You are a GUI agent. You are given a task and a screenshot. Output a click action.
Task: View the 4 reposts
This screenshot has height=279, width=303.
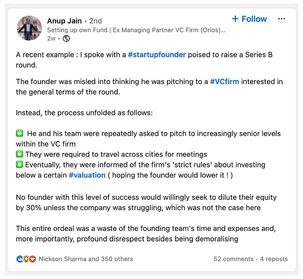274,259
